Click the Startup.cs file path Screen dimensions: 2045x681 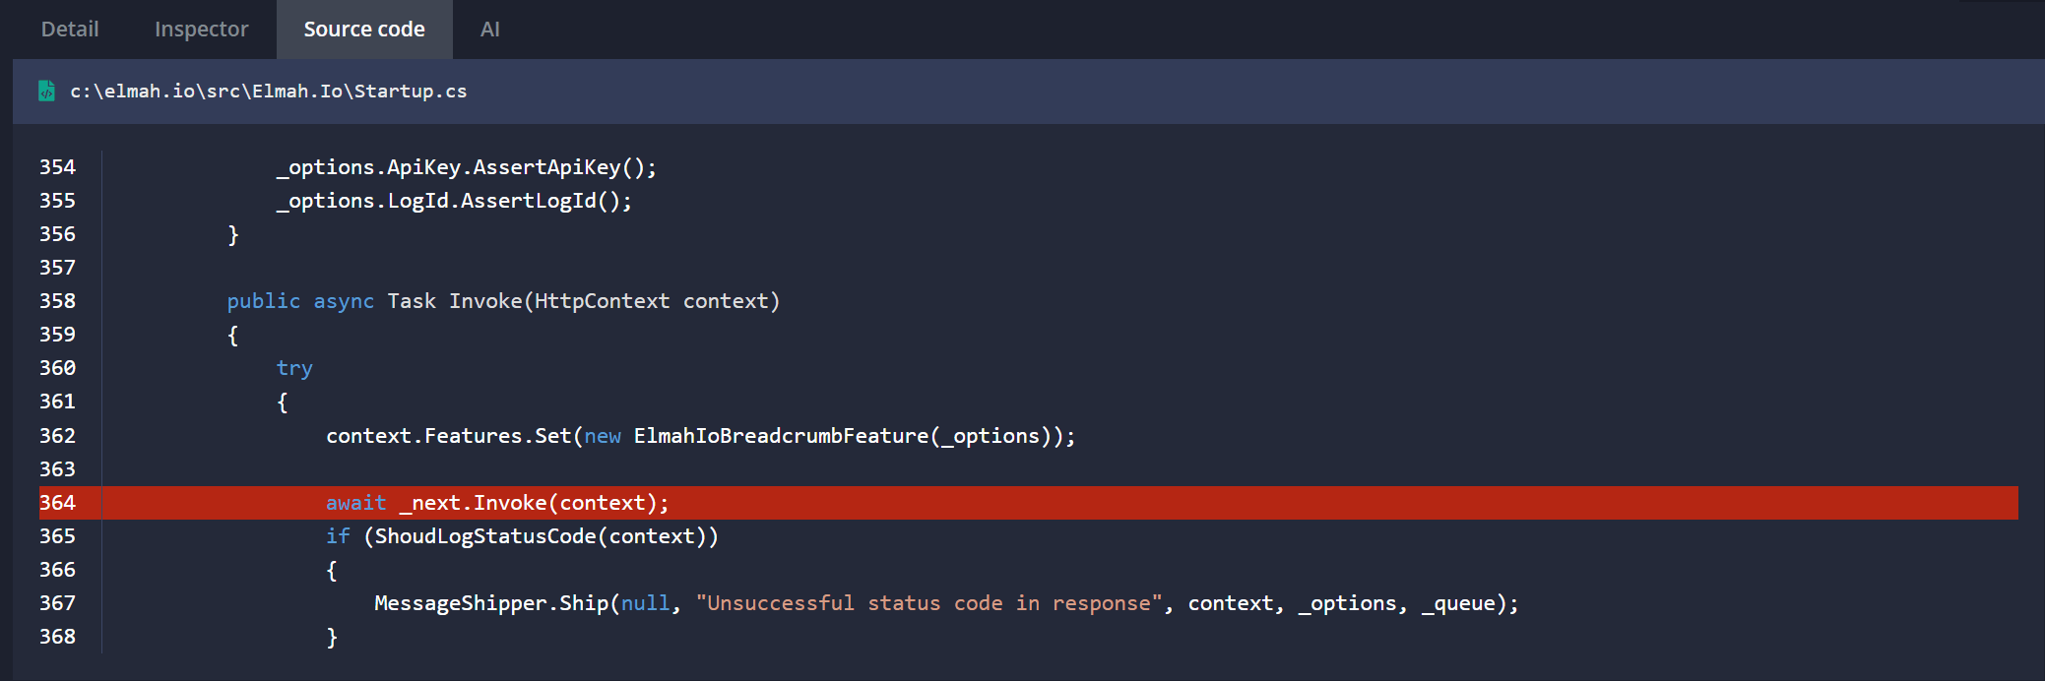point(268,92)
